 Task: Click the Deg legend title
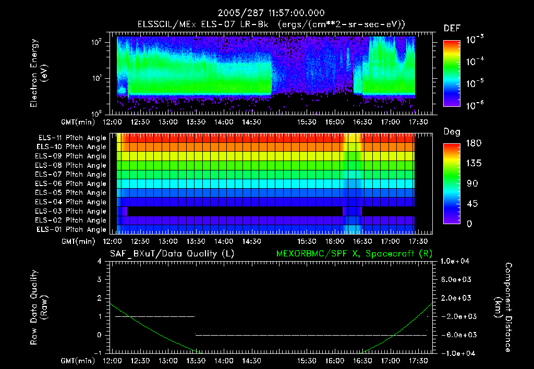pos(452,132)
